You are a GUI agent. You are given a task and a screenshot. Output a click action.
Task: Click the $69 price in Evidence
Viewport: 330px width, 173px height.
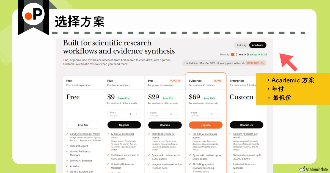point(194,97)
